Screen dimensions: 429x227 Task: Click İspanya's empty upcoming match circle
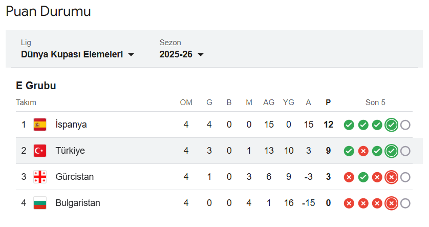point(405,125)
